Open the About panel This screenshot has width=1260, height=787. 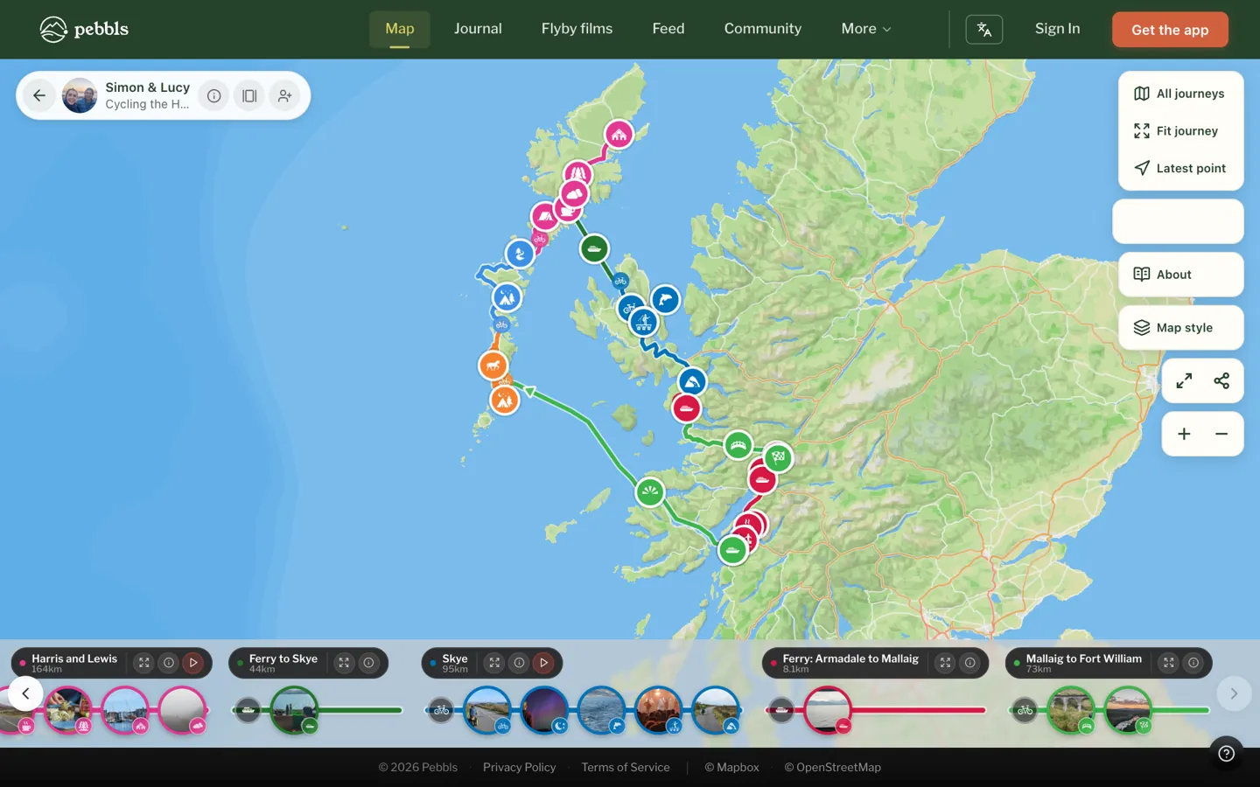point(1180,275)
